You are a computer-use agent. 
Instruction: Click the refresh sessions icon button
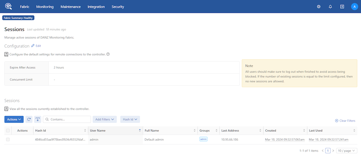pyautogui.click(x=29, y=119)
